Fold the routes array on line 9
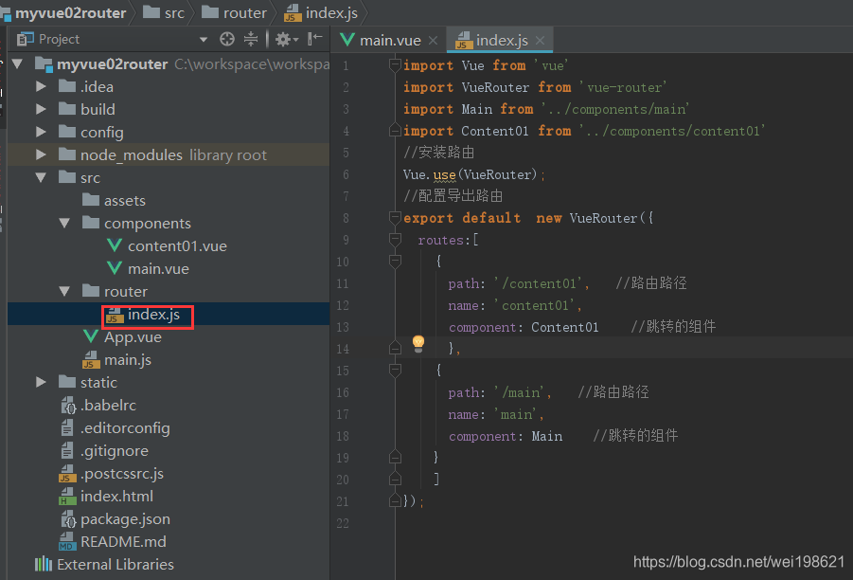853x580 pixels. tap(395, 240)
